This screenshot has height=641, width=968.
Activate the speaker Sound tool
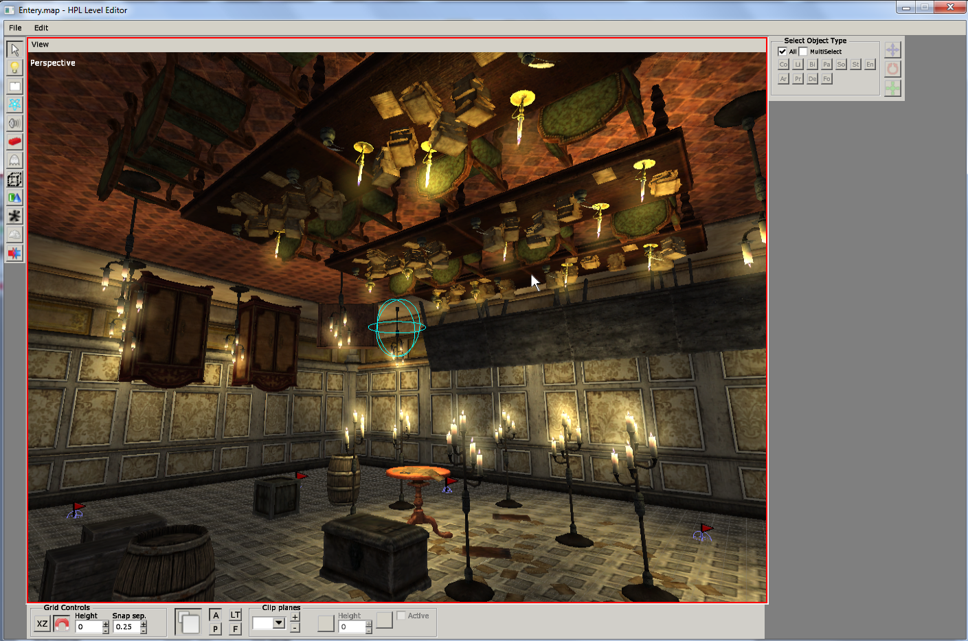click(x=14, y=124)
